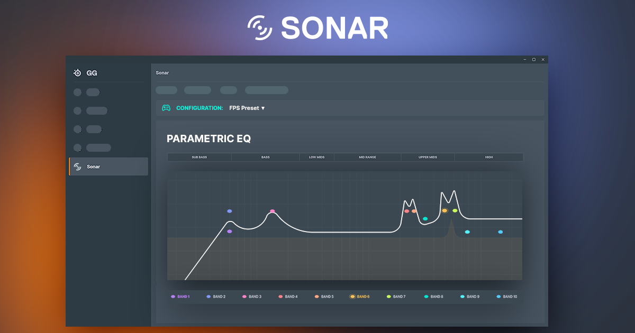Select the blue Band 10 EQ node
The width and height of the screenshot is (635, 333).
coord(500,232)
